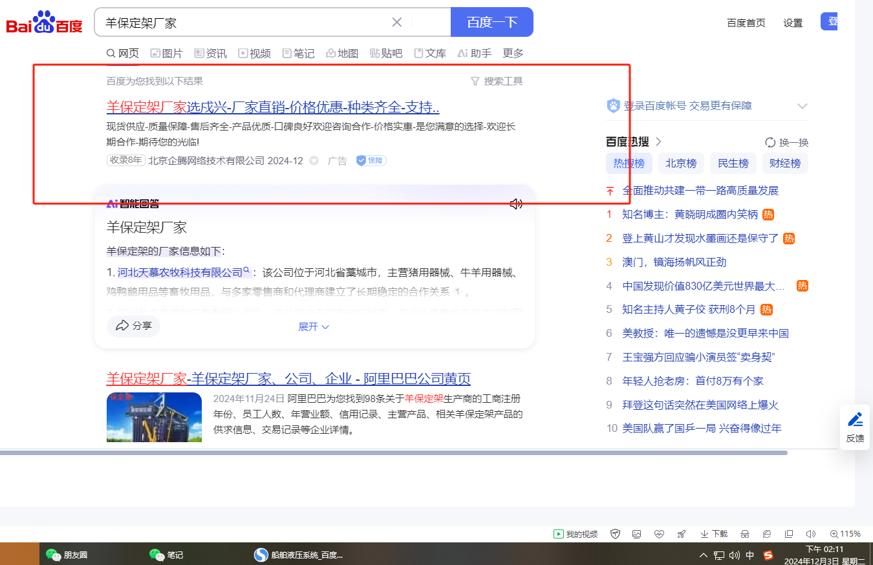Image resolution: width=873 pixels, height=565 pixels.
Task: Toggle browser sound mute in status bar
Action: (x=810, y=534)
